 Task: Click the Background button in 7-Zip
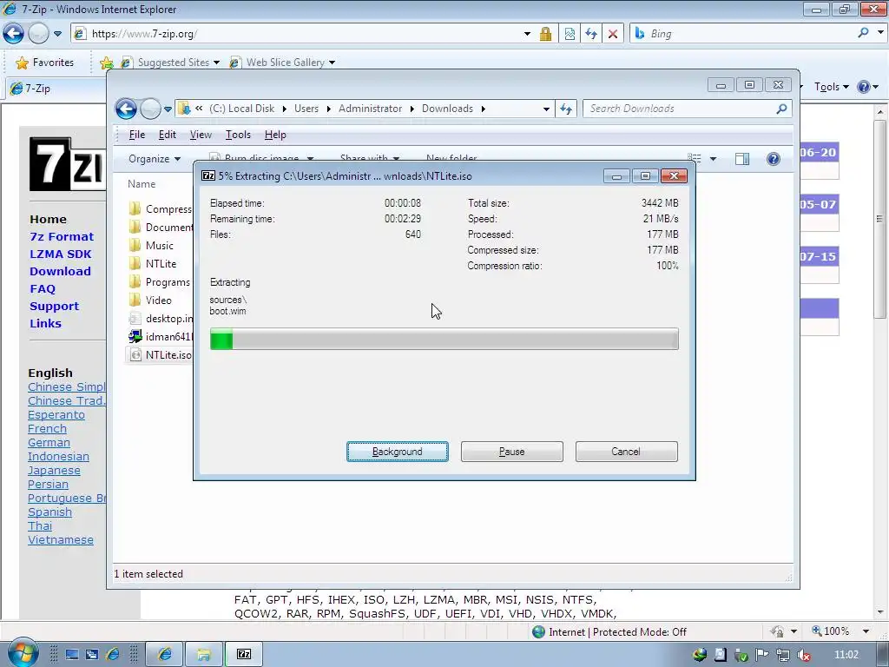point(398,452)
